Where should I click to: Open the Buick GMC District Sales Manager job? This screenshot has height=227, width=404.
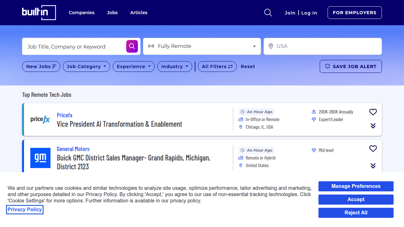click(134, 162)
